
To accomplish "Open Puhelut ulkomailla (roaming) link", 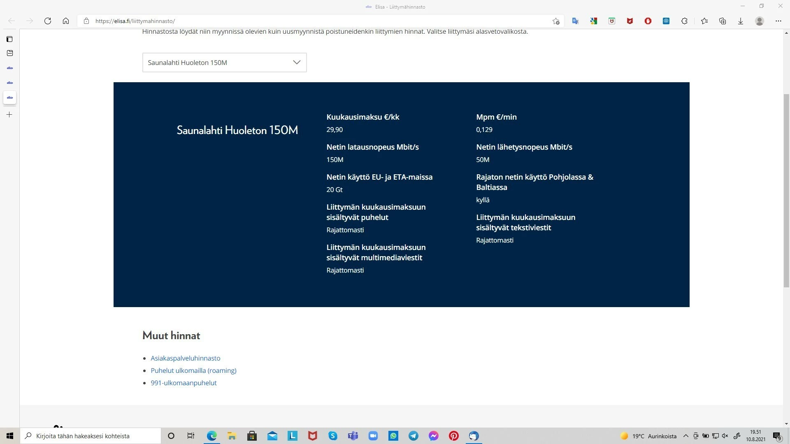I will tap(193, 370).
